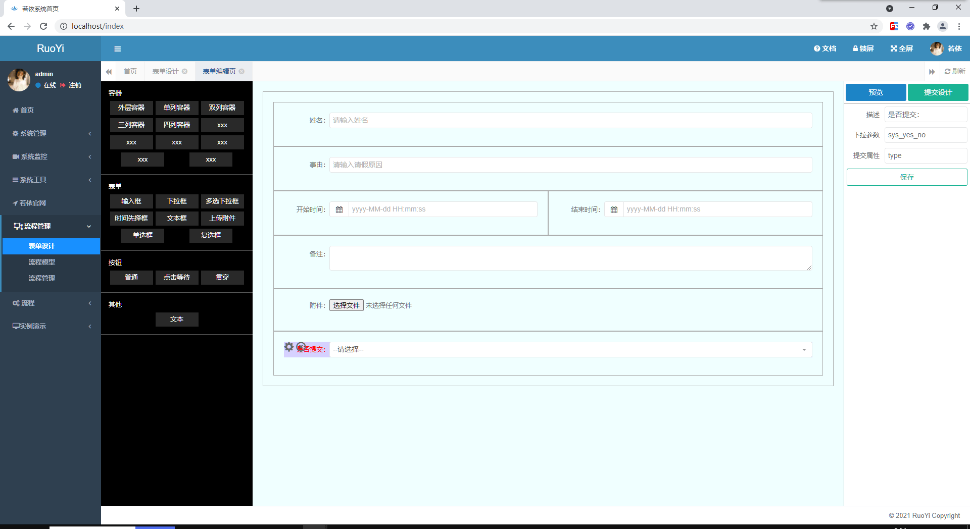
Task: Go to 首页 in sidebar
Action: [x=51, y=110]
